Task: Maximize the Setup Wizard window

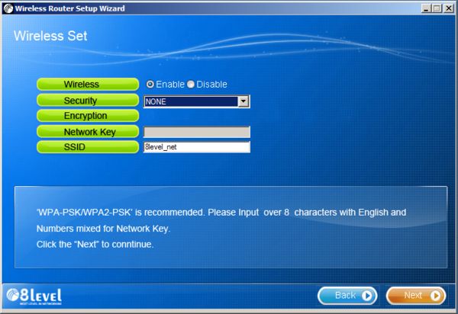Action: click(437, 8)
